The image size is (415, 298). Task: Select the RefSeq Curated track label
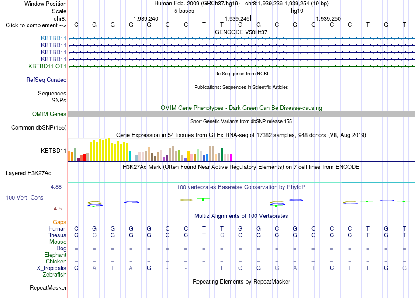[x=46, y=80]
